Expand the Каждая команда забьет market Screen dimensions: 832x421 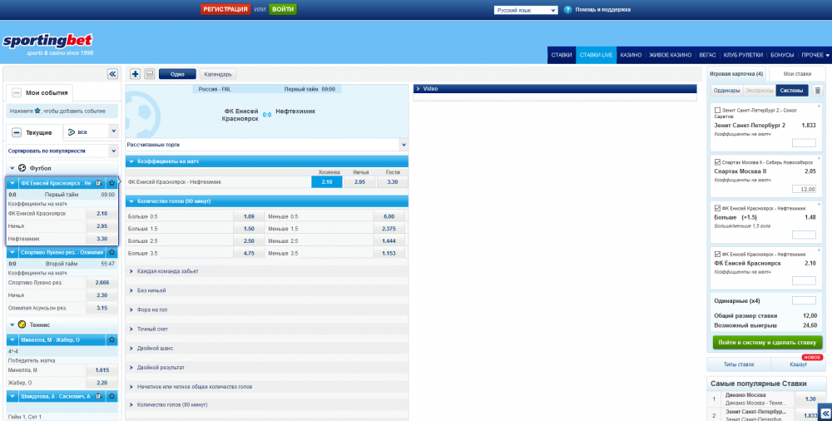coord(267,271)
